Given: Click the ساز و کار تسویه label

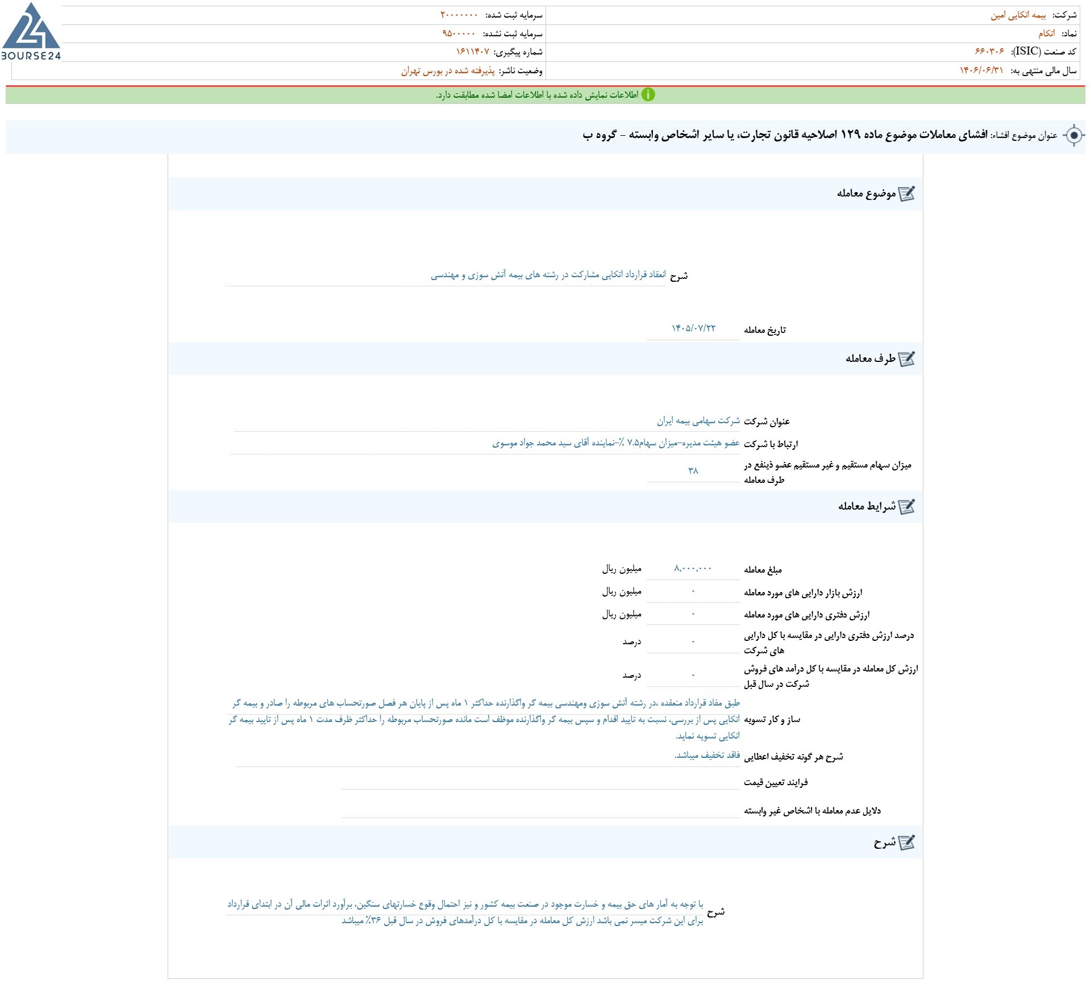Looking at the screenshot, I should click(772, 720).
